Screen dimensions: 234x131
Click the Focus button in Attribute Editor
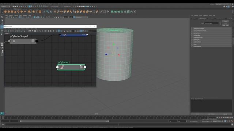click(x=225, y=21)
